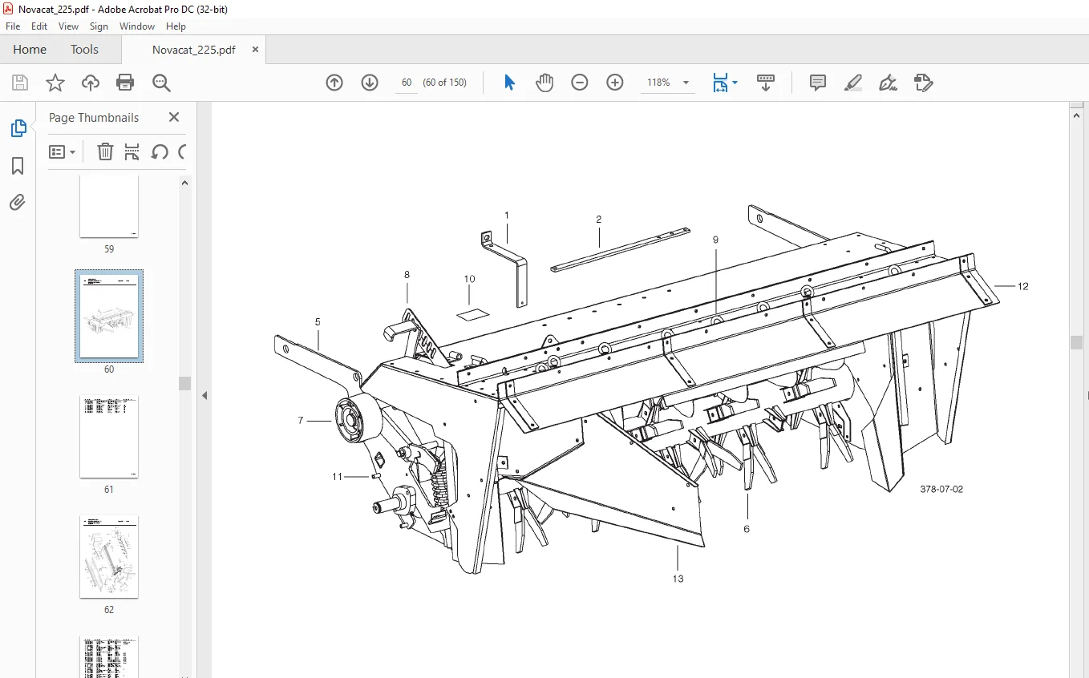
Task: Rotate page counterclockwise in thumbnails panel
Action: [160, 151]
